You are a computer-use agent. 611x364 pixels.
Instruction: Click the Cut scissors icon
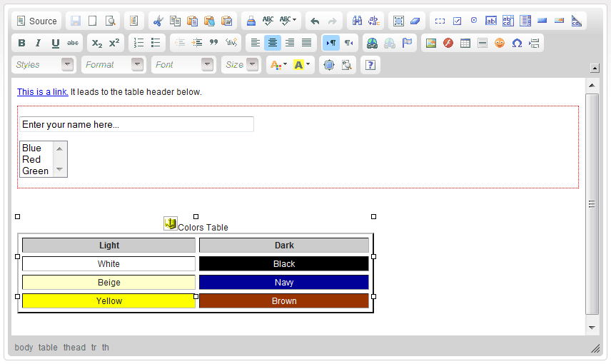click(x=158, y=21)
